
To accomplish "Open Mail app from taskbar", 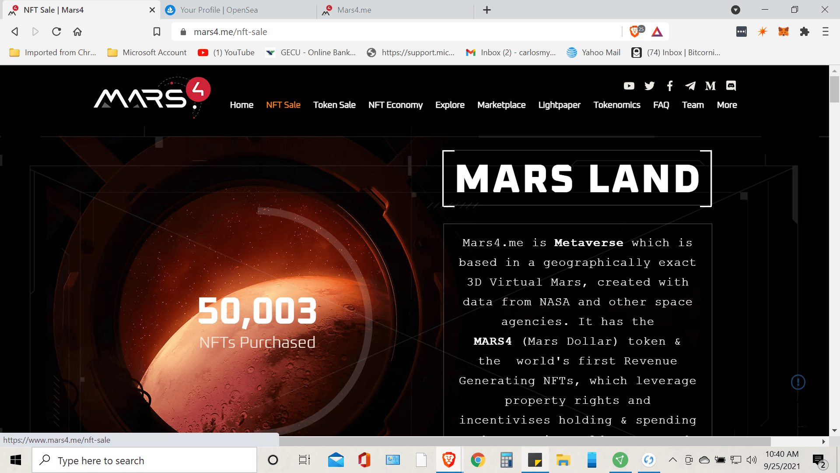I will (x=336, y=460).
